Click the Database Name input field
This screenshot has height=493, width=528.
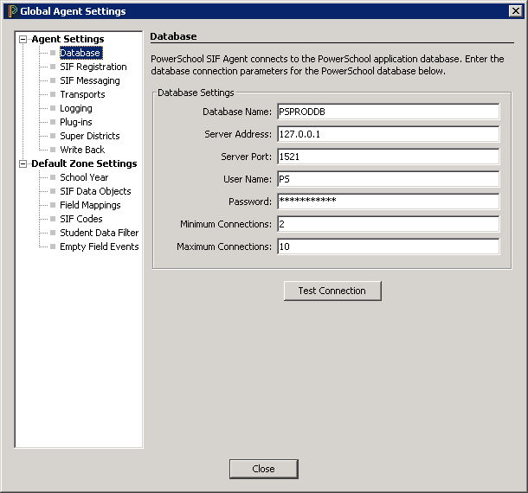tap(387, 112)
